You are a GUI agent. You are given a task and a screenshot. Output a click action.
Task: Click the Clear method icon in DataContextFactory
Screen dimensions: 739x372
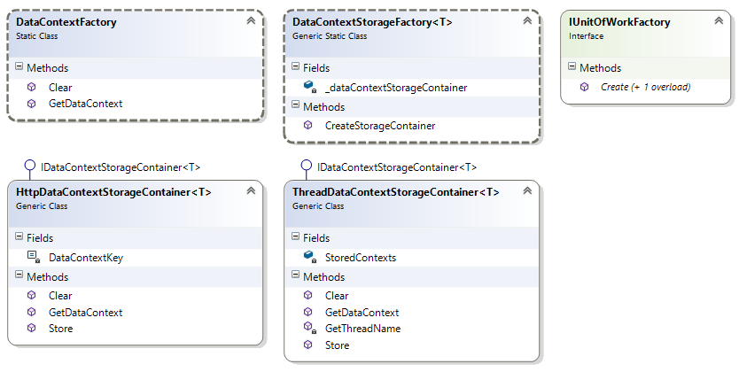(x=31, y=87)
